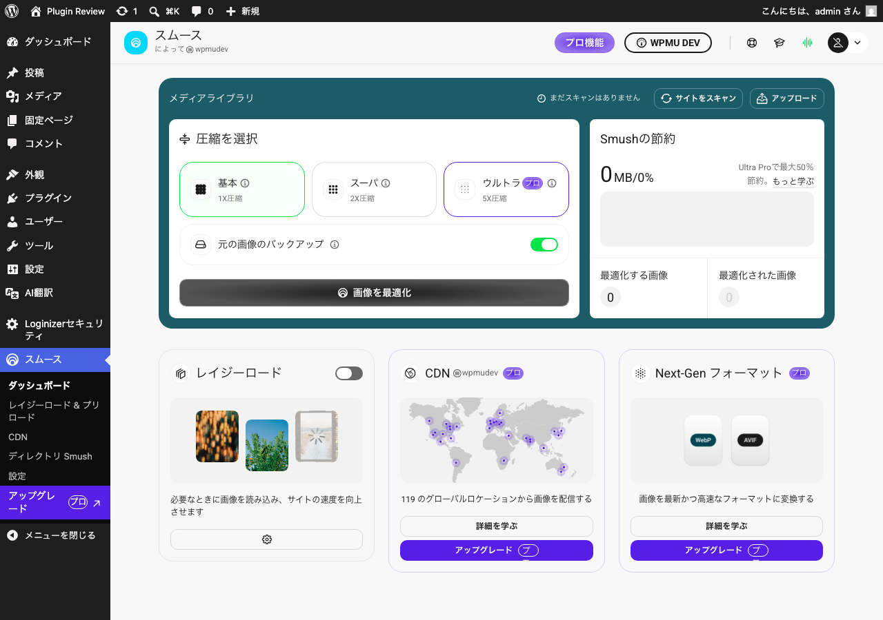Open the graduation cap tutorials icon
This screenshot has width=883, height=620.
click(780, 43)
